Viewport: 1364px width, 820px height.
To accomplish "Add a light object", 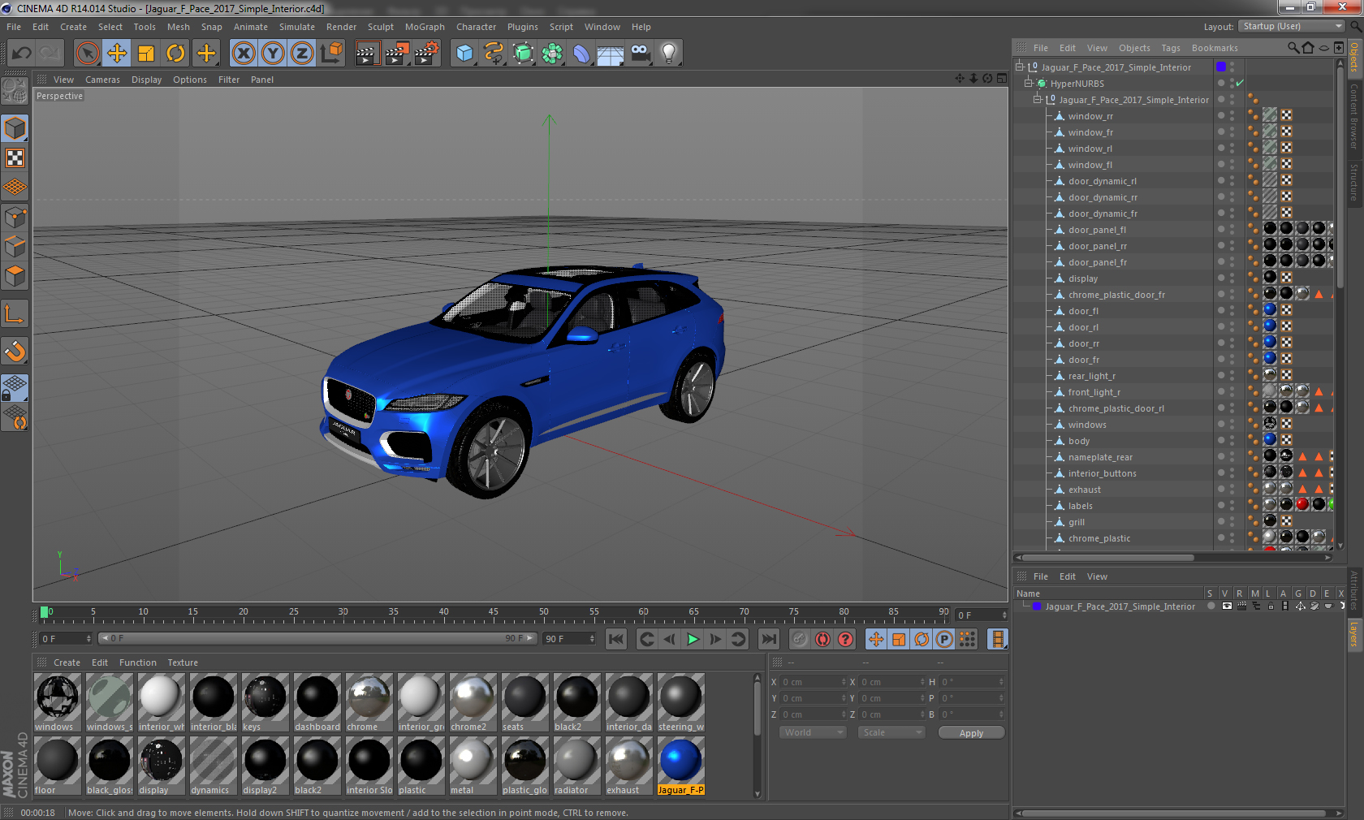I will 669,54.
